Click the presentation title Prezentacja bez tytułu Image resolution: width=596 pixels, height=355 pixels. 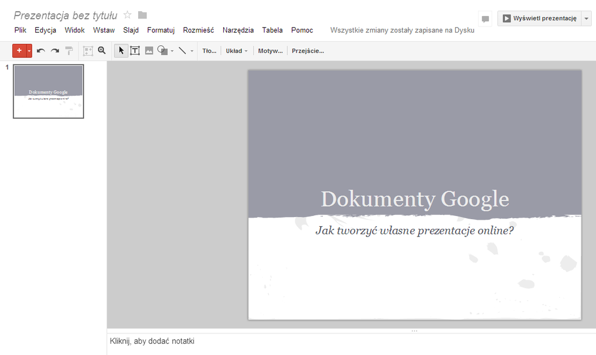point(66,15)
